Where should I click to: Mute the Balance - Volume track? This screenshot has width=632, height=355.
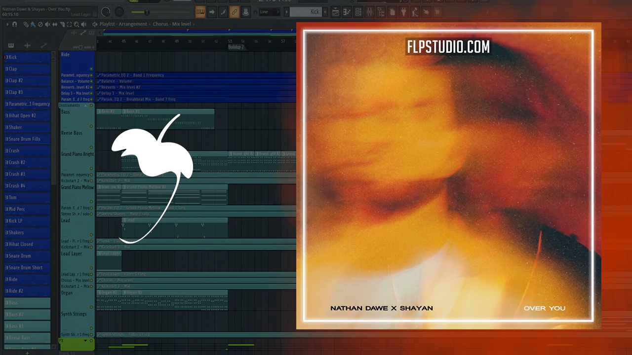click(x=91, y=81)
